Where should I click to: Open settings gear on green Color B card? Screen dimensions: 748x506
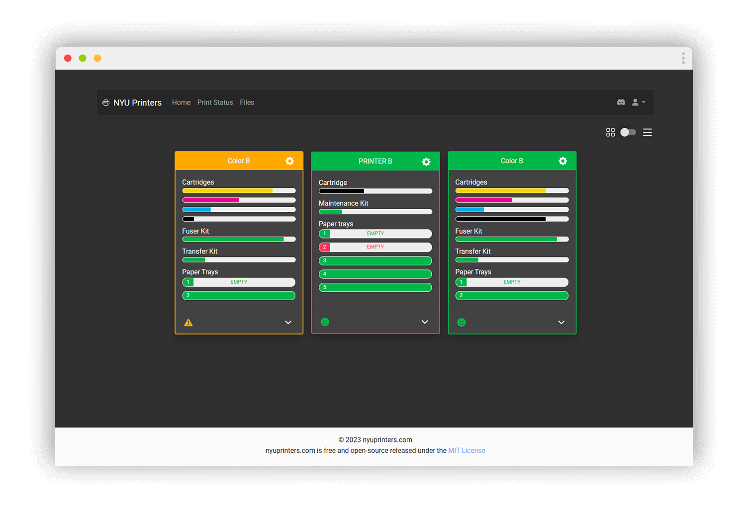tap(562, 161)
